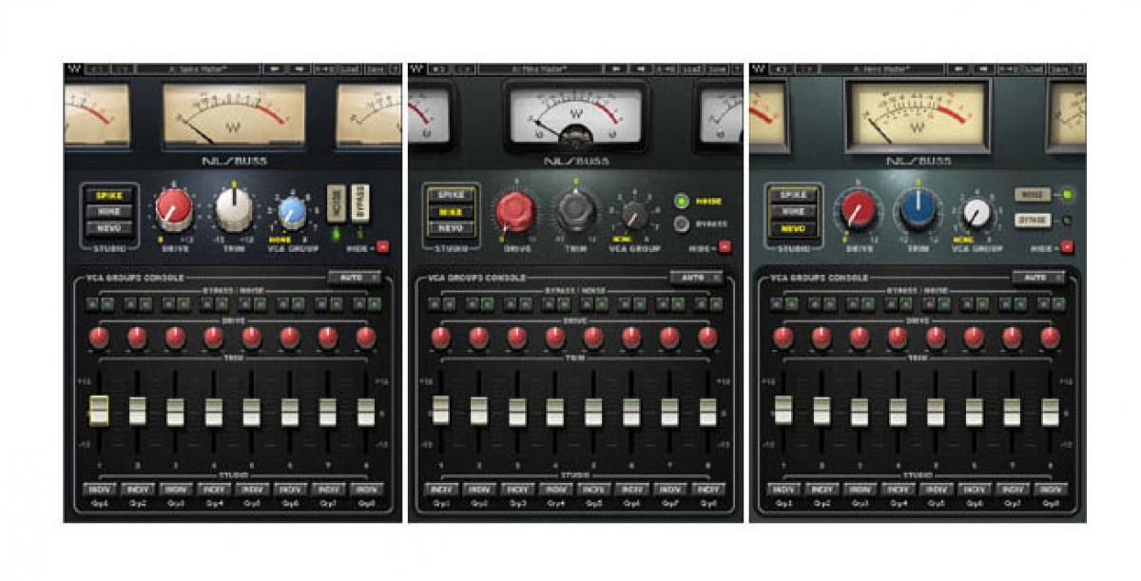Image resolution: width=1141 pixels, height=581 pixels.
Task: Open Grp8 INDIV studio selector in Spike Master
Action: pos(366,489)
